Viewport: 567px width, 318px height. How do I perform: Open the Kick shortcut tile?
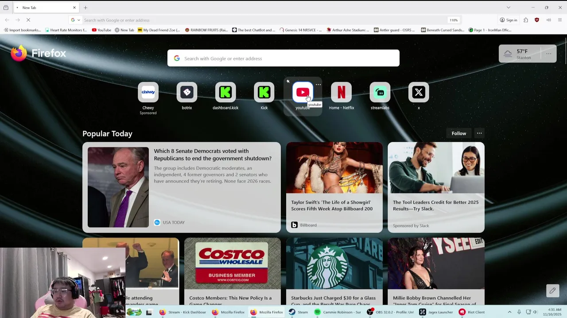point(264,92)
